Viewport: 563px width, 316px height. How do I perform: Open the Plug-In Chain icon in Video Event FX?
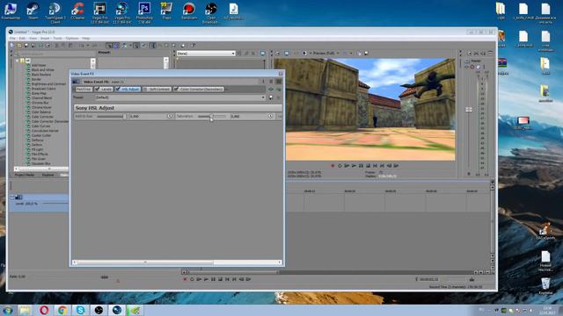pos(271,90)
